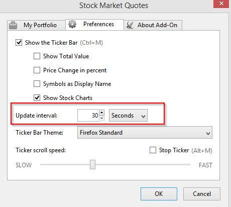Uncheck Show the Ticker Bar checkbox
Image resolution: width=231 pixels, height=207 pixels.
[x=19, y=43]
